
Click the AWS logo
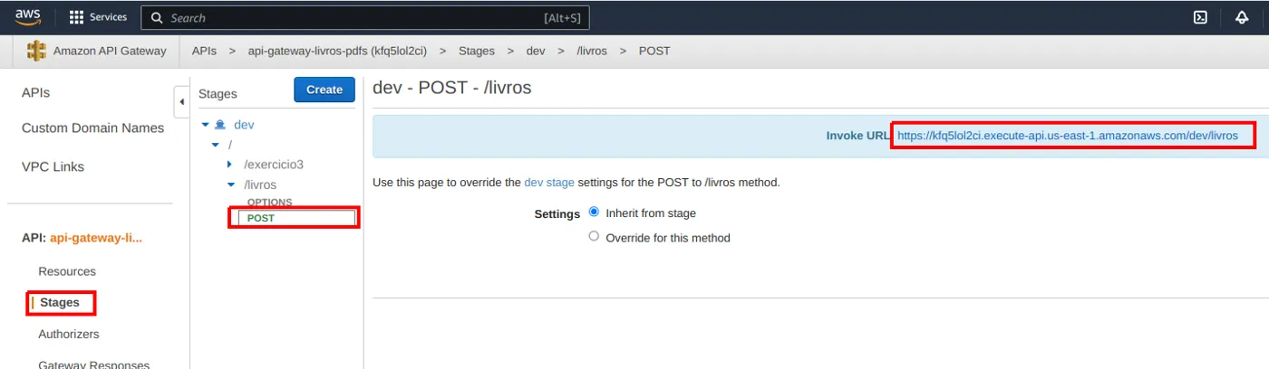[x=28, y=17]
